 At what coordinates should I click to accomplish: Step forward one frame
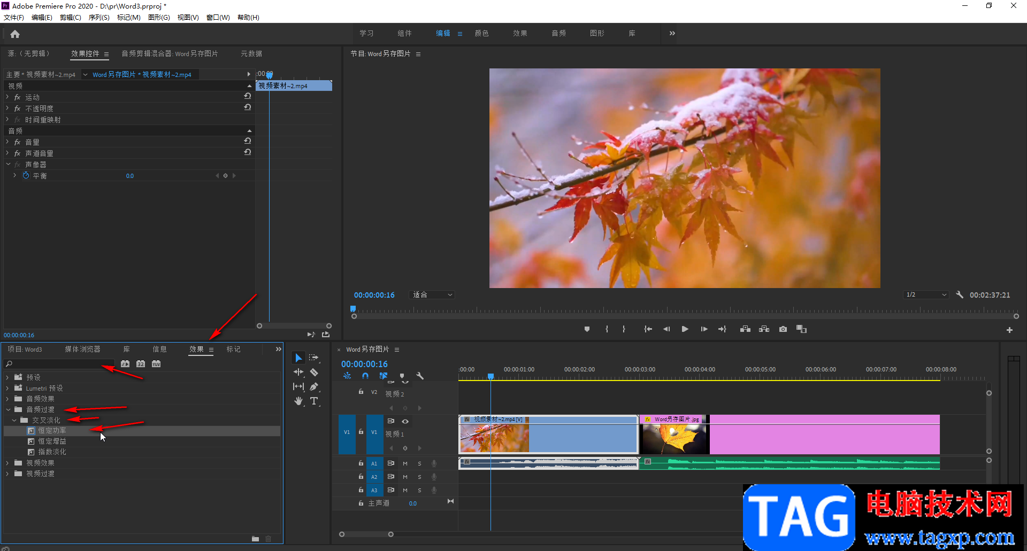click(x=704, y=329)
